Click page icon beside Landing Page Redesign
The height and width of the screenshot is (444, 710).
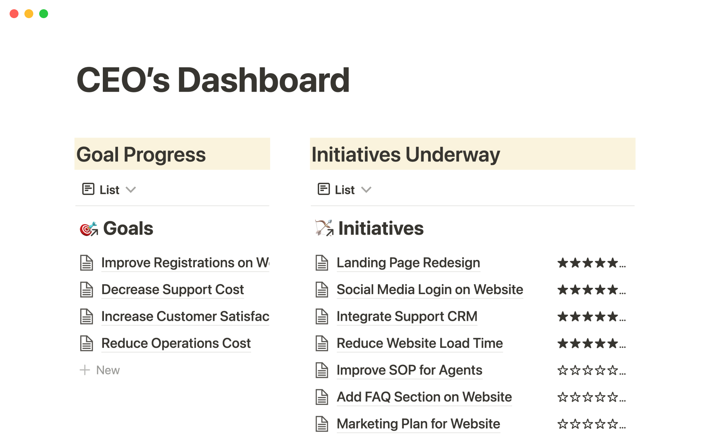[x=322, y=263]
